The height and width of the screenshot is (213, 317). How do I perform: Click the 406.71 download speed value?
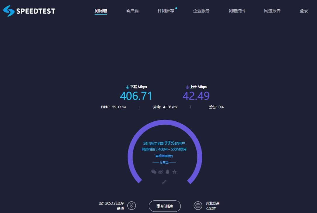tap(136, 96)
